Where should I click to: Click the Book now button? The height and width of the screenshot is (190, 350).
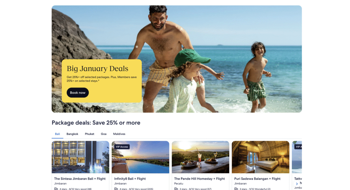coord(78,93)
